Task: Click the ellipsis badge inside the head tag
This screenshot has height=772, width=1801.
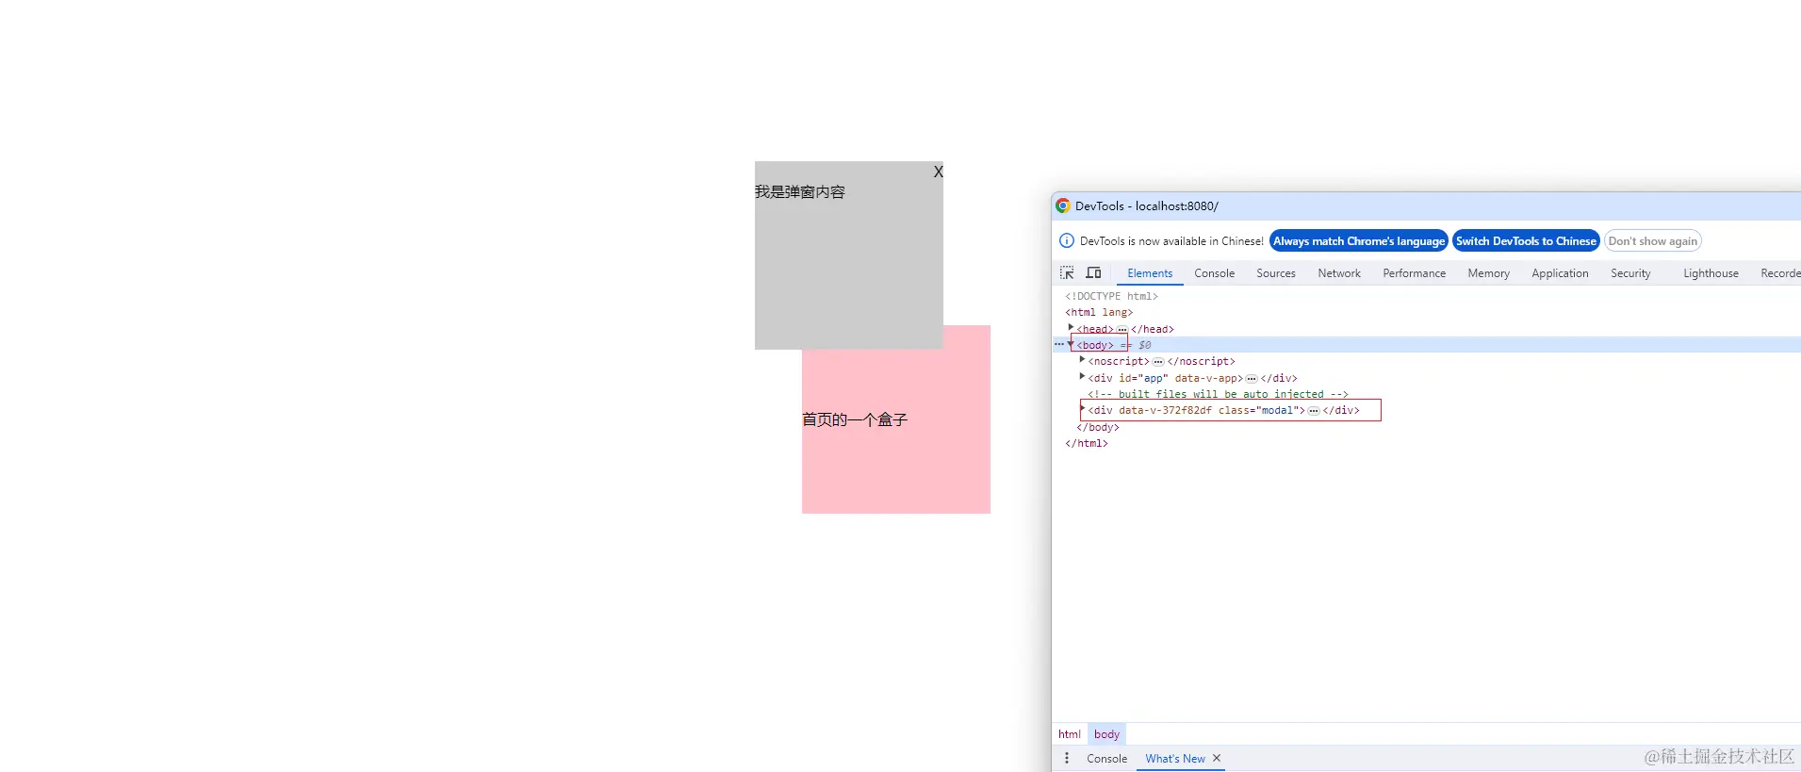Action: pyautogui.click(x=1122, y=329)
